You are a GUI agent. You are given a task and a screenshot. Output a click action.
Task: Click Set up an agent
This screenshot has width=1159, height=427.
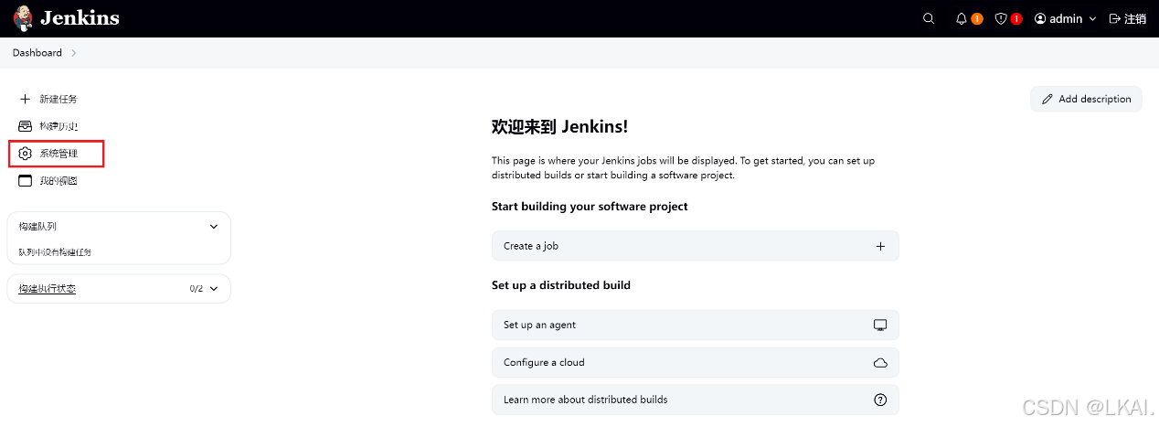click(x=695, y=325)
